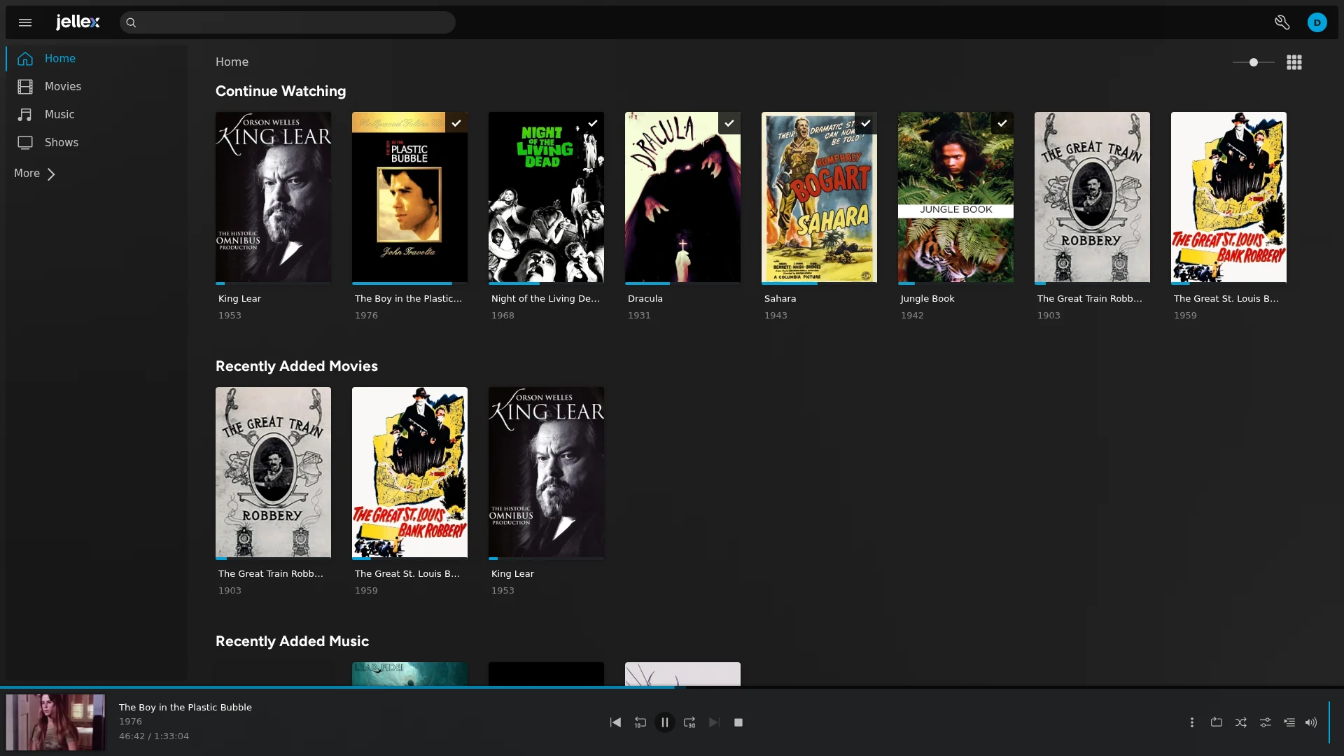Mute the volume

(1311, 722)
